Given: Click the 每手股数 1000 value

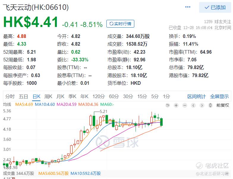Looking at the screenshot, I should [x=32, y=83].
